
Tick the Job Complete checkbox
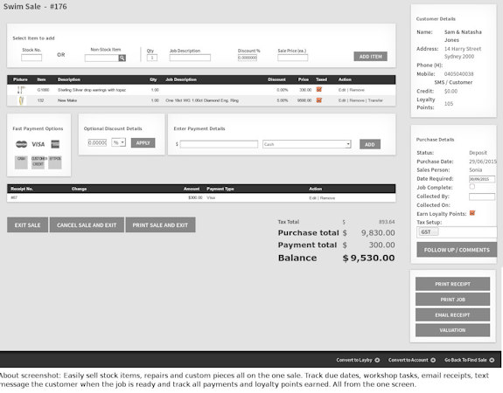click(x=472, y=187)
